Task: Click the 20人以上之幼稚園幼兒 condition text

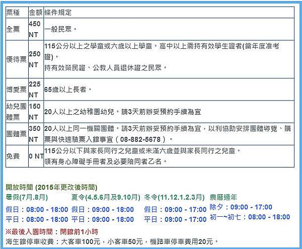Action: [x=123, y=112]
